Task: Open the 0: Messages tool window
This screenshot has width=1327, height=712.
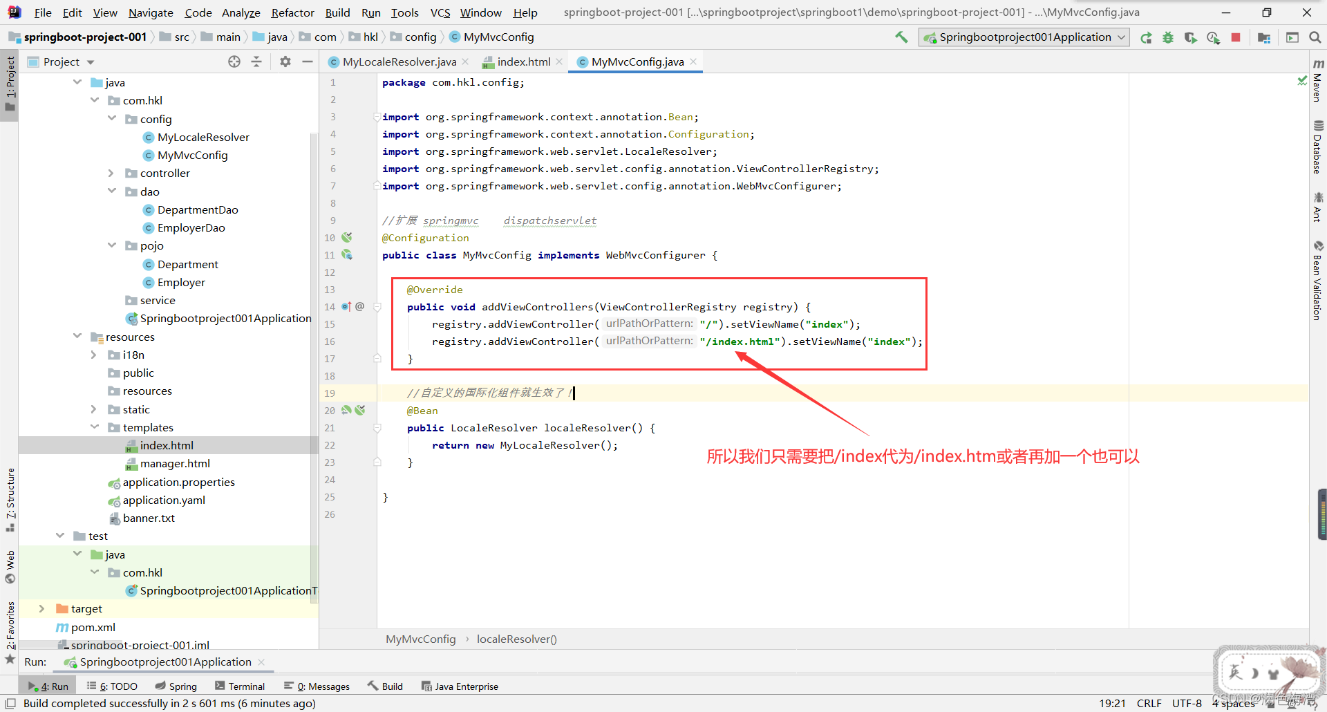Action: [x=317, y=686]
